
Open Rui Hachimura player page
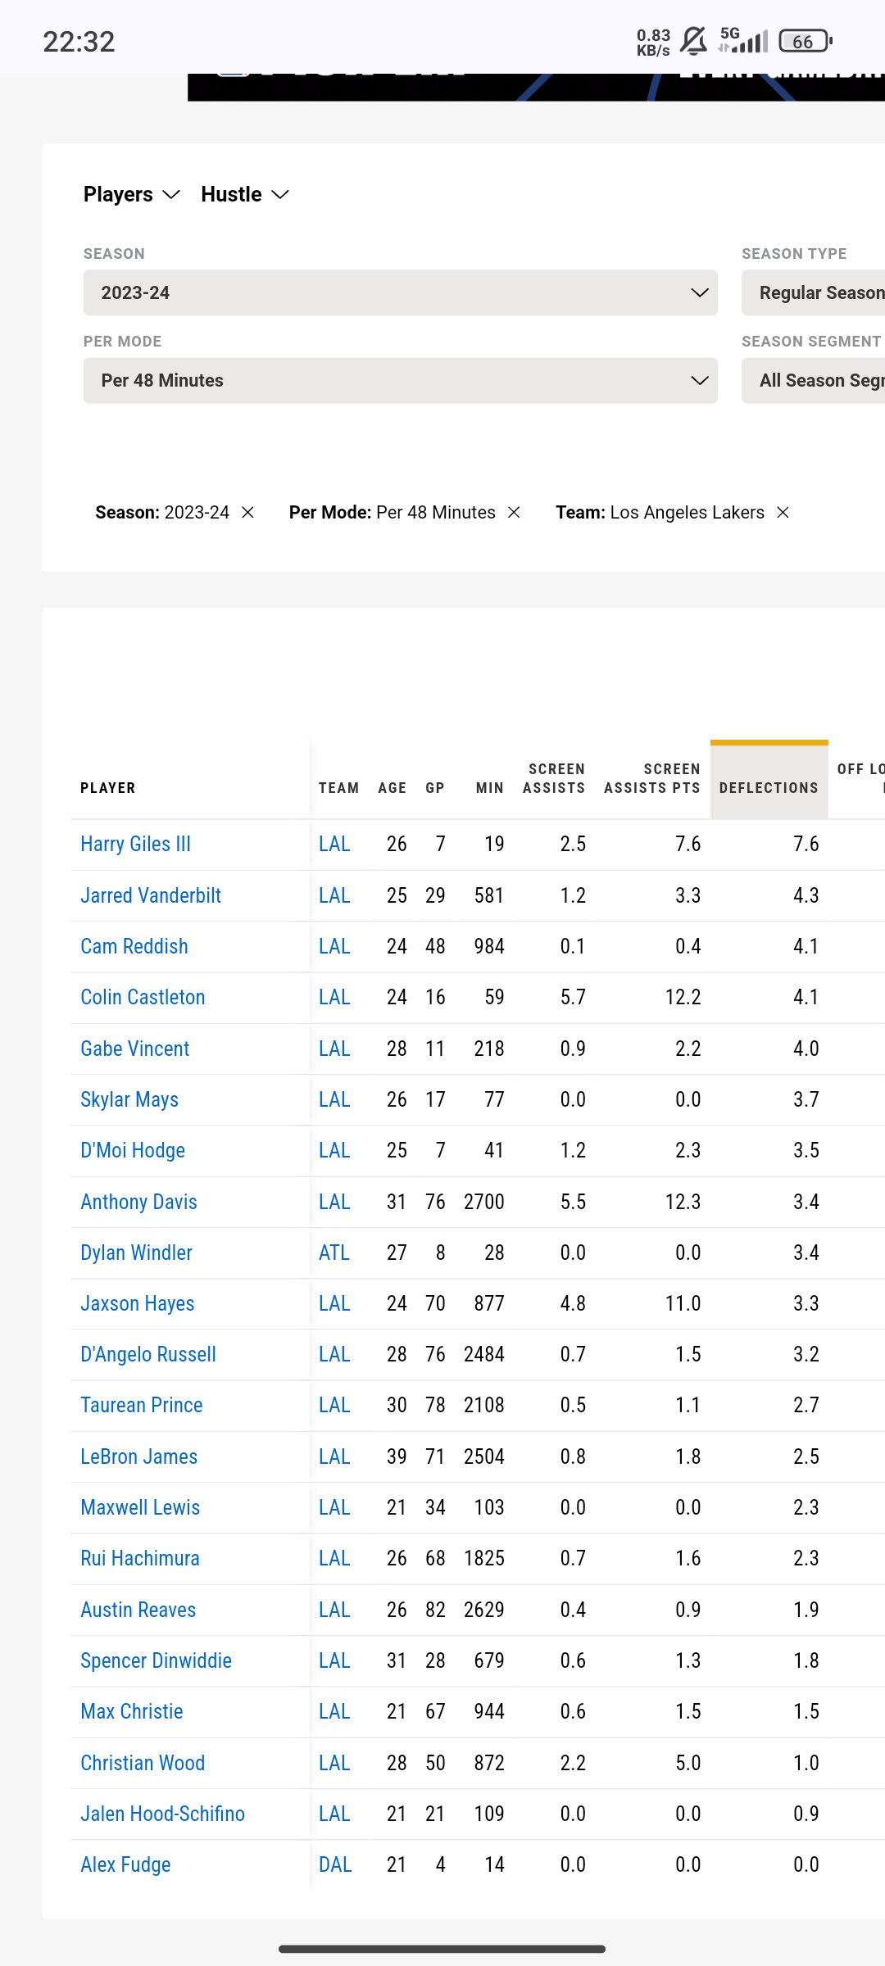pos(140,1558)
